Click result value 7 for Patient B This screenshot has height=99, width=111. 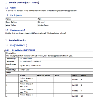tap(82, 85)
